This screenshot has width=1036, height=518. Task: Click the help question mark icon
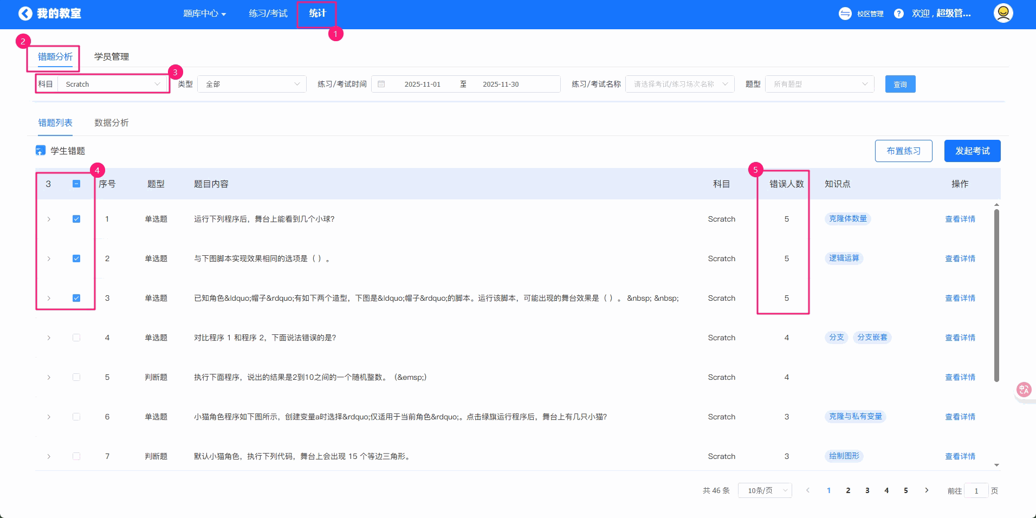(898, 14)
